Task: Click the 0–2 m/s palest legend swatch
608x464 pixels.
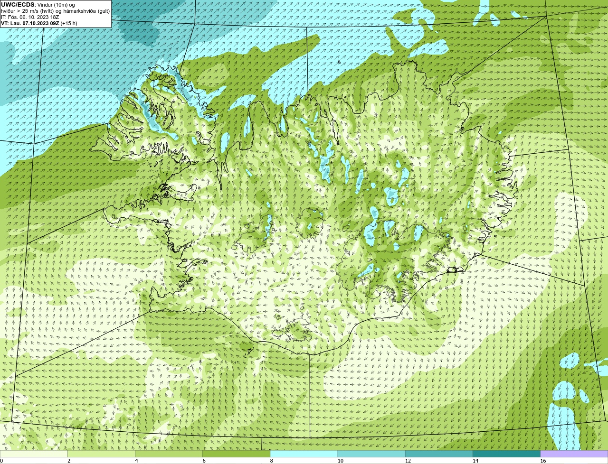Action: tap(34, 454)
